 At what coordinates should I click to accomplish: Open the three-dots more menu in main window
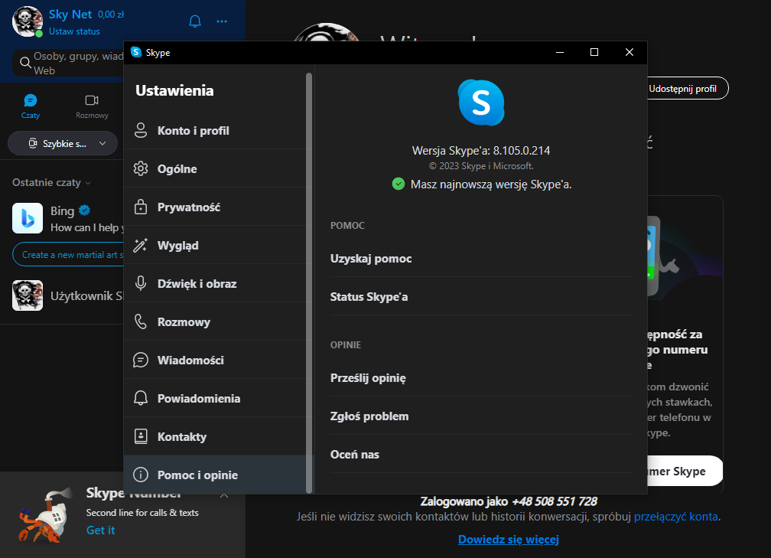tap(222, 21)
